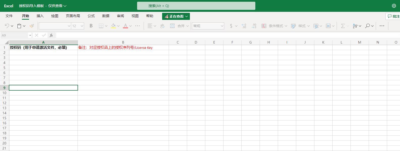The height and width of the screenshot is (151, 400).
Task: Click Format as Table icon
Action: (x=316, y=26)
